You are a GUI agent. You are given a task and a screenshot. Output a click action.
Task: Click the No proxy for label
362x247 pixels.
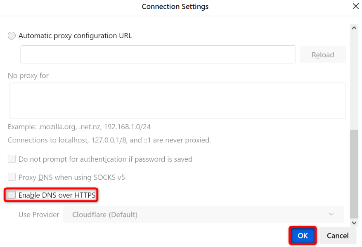(x=28, y=76)
